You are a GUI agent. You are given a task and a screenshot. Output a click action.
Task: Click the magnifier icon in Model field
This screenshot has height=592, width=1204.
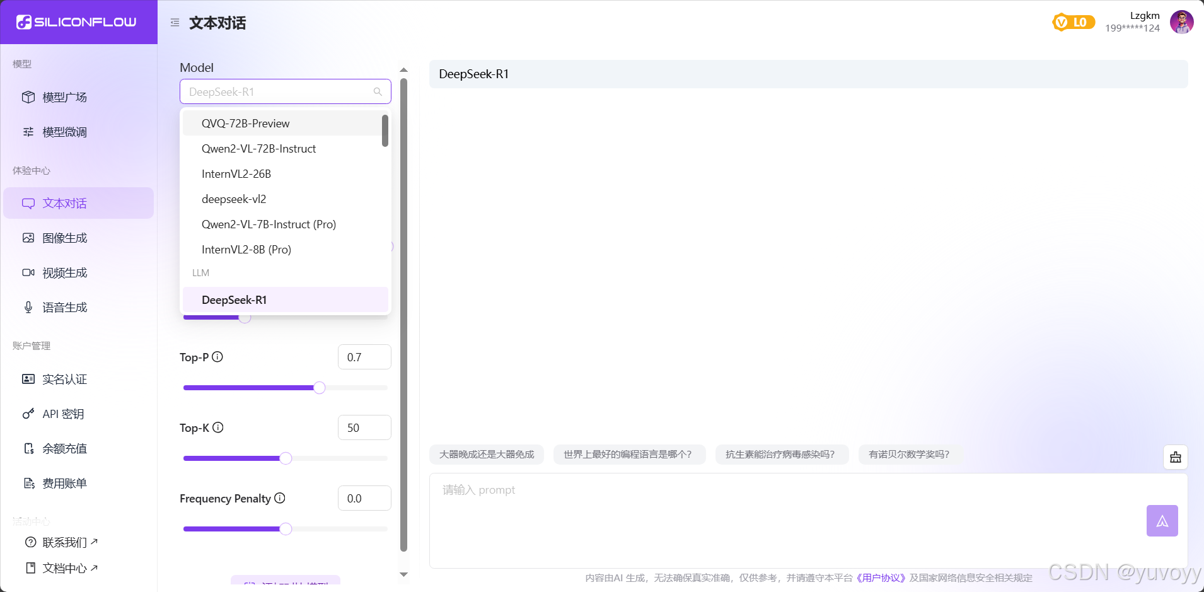[x=378, y=92]
